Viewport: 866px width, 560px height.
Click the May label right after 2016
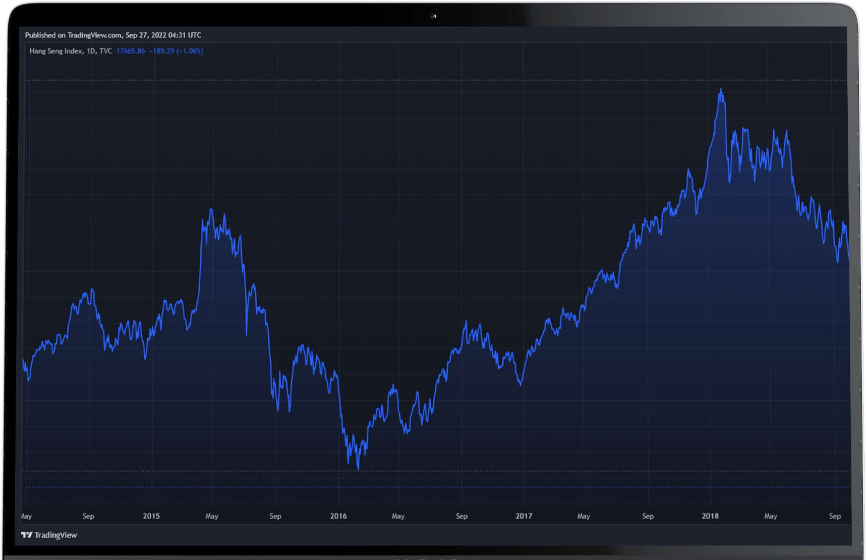coord(398,516)
